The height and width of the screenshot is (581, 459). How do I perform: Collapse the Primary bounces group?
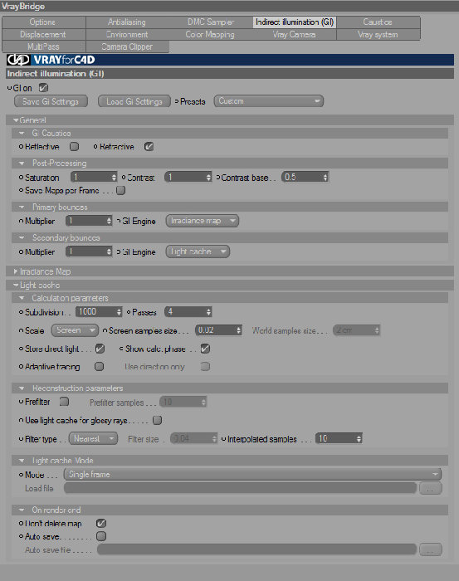[x=22, y=207]
